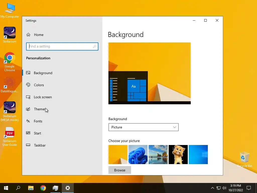
Task: Click the Taskbar icon in sidebar
Action: (x=28, y=145)
